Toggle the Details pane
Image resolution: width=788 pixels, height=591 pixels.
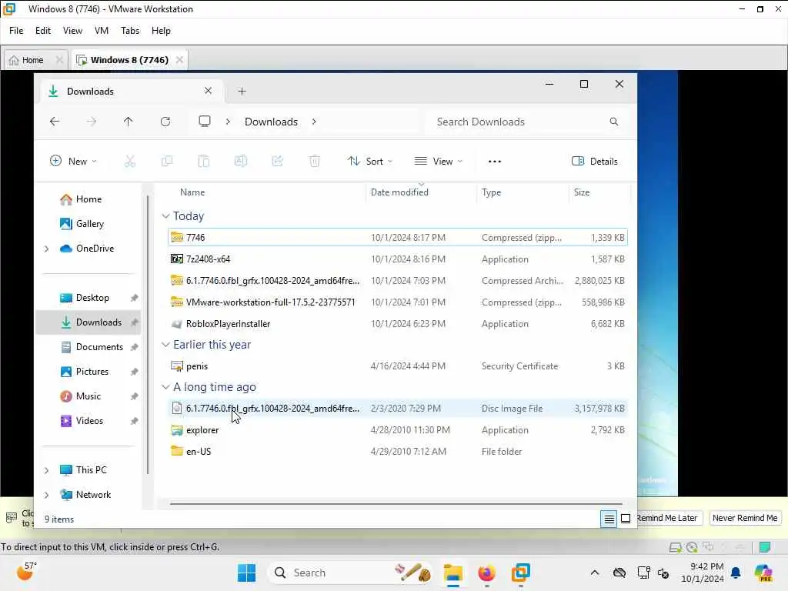click(x=595, y=162)
